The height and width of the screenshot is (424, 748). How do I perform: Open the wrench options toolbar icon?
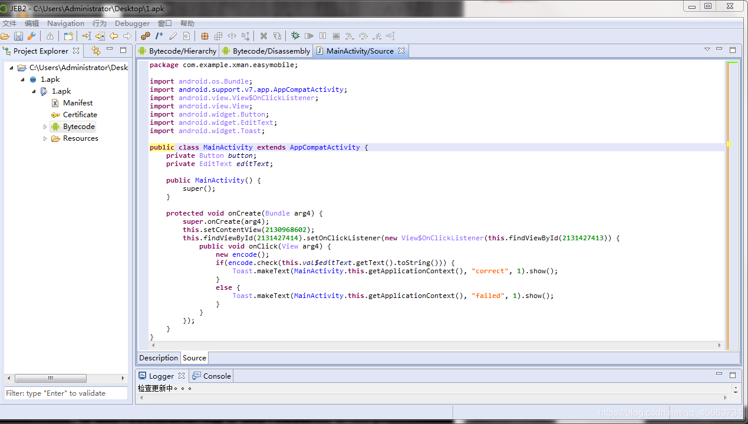point(31,37)
